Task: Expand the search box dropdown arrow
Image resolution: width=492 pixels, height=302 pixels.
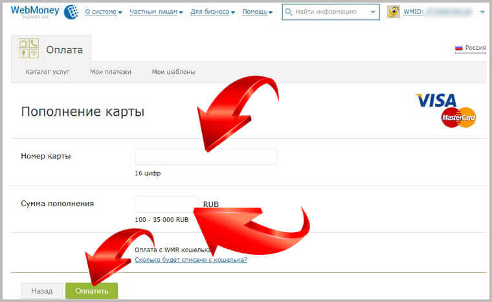Action: tap(373, 12)
